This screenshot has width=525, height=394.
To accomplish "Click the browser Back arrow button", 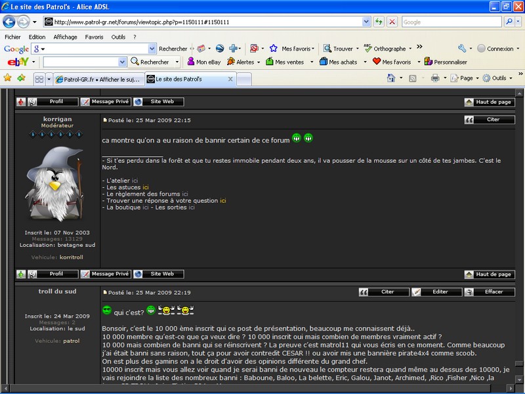I will pos(9,22).
